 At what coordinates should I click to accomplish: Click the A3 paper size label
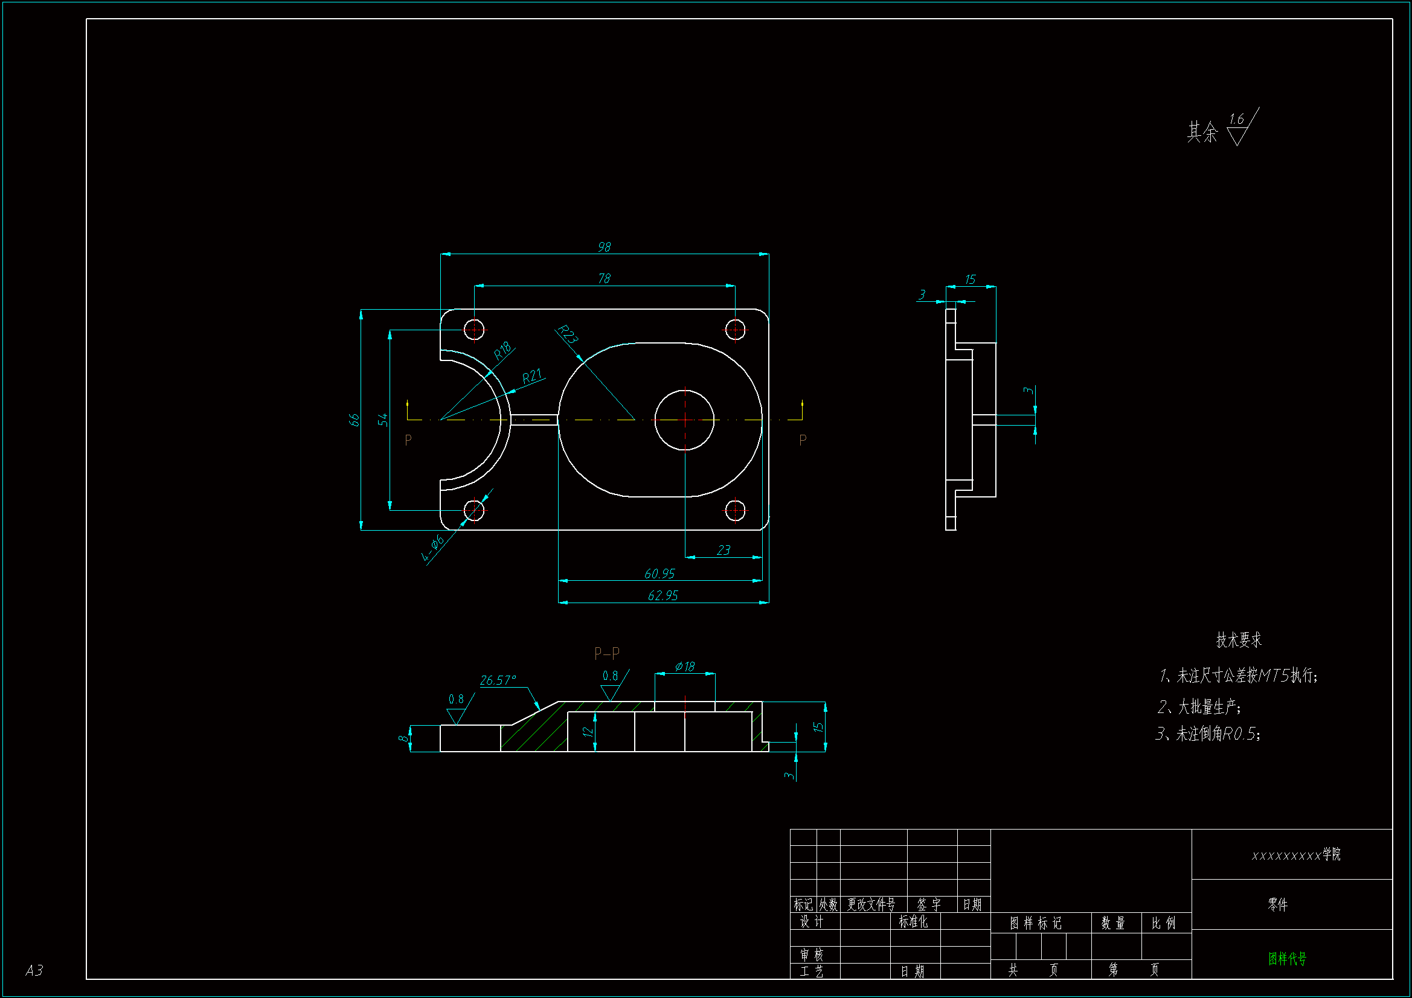click(x=34, y=970)
